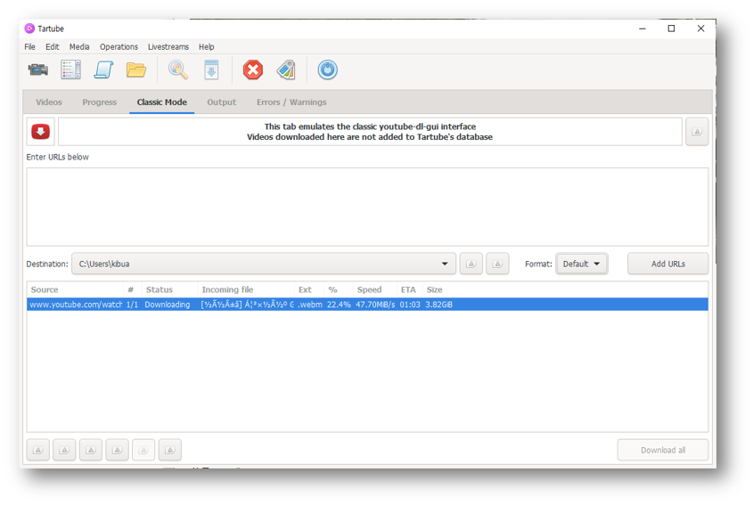Click the Add folder toolbar icon
Image resolution: width=753 pixels, height=505 pixels.
click(136, 70)
